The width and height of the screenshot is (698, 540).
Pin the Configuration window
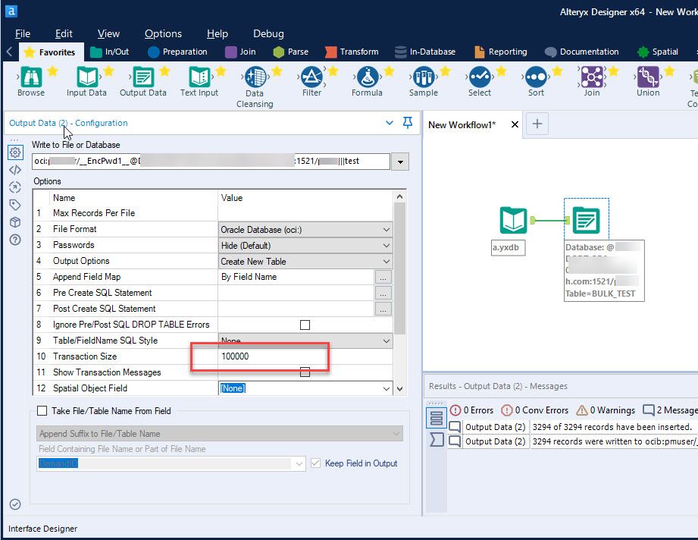[407, 123]
